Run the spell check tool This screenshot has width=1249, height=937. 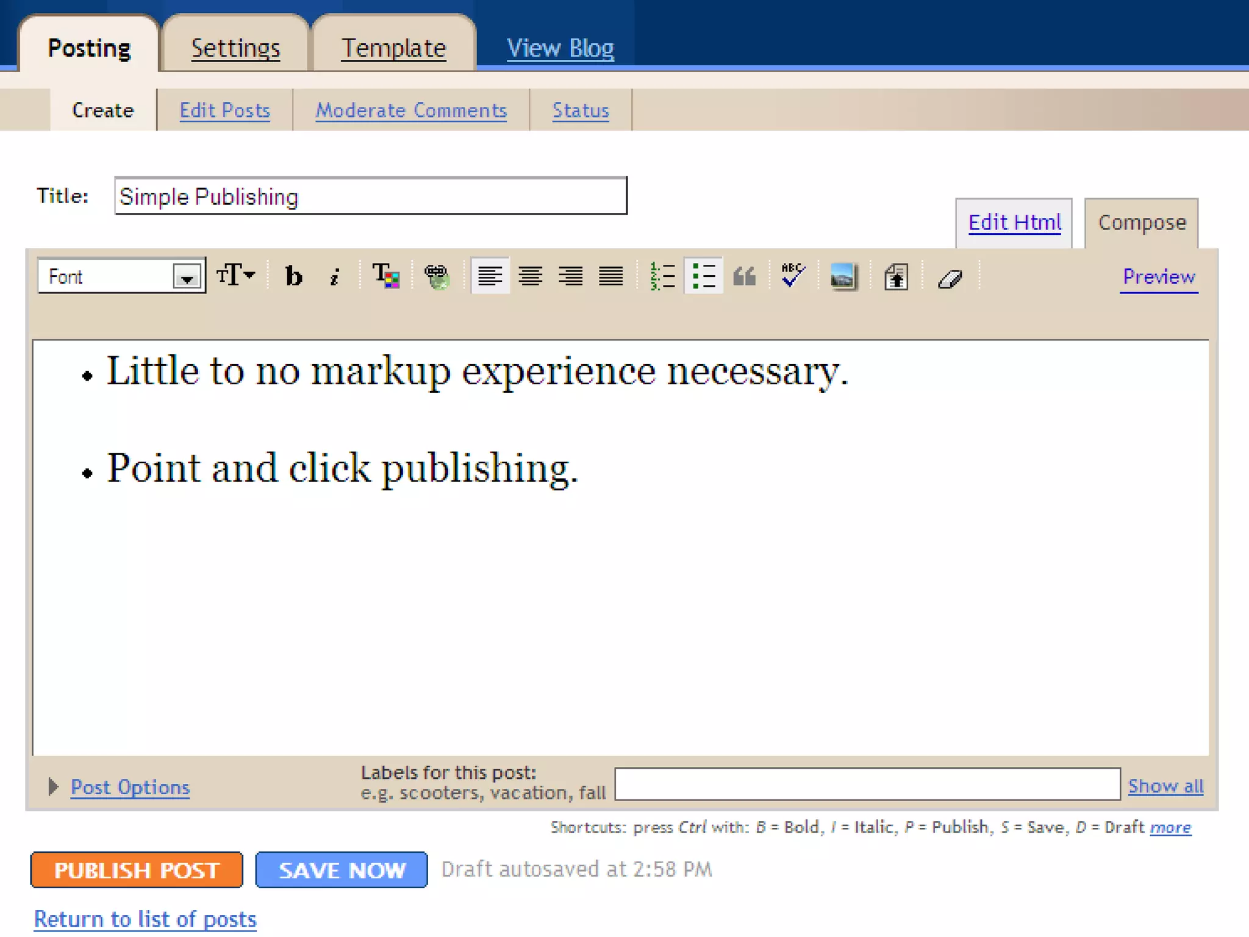point(792,276)
